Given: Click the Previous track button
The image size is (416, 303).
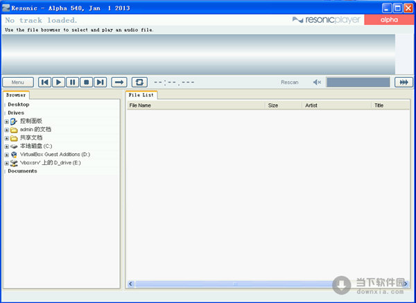Looking at the screenshot, I should [x=44, y=83].
